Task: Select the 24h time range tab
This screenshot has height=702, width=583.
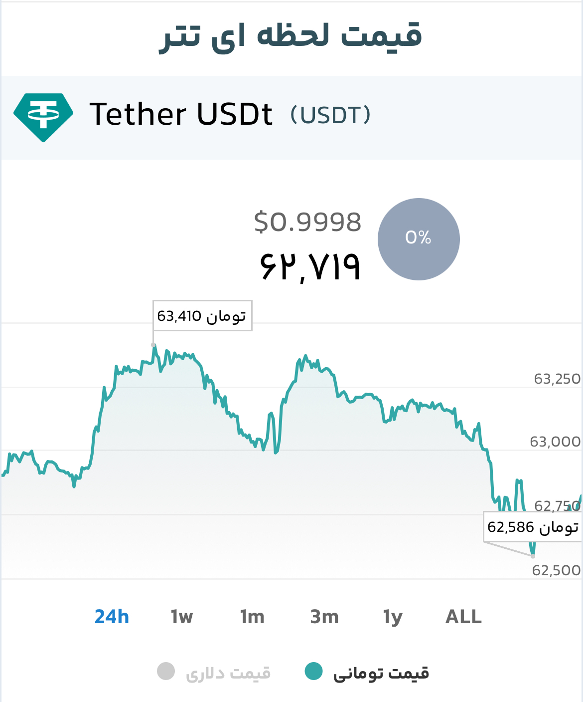Action: pyautogui.click(x=112, y=617)
